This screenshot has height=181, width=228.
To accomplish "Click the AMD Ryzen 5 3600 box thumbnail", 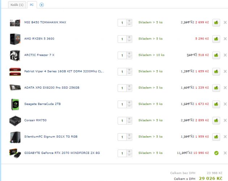I will point(15,39).
